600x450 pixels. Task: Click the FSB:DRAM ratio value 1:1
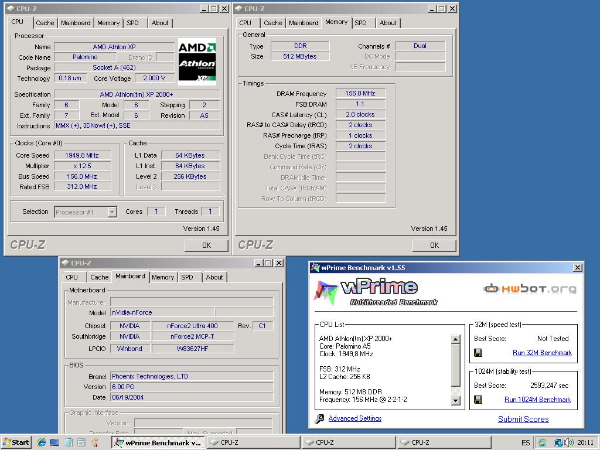pos(360,104)
